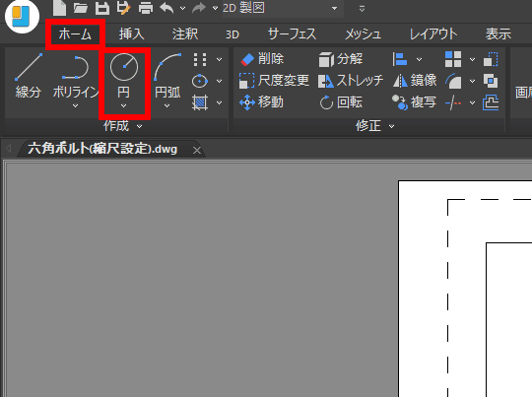This screenshot has height=397, width=532.
Task: Expand the 作成 panel
Action: click(123, 126)
